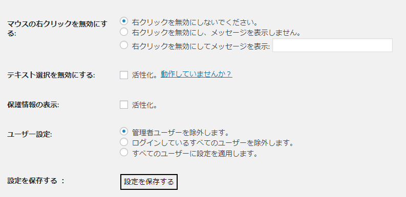Click label text 'すべてのユーザーに設定を適用します。'

195,154
